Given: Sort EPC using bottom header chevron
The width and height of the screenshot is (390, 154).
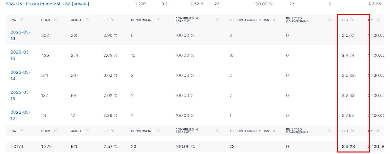Looking at the screenshot, I should point(353,131).
